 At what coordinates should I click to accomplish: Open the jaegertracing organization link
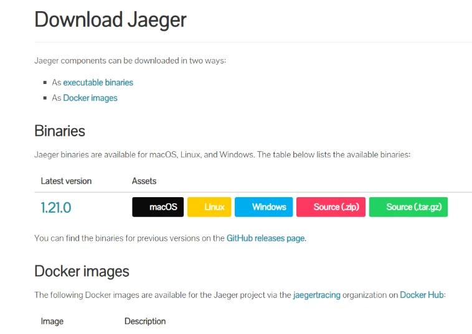pos(317,295)
